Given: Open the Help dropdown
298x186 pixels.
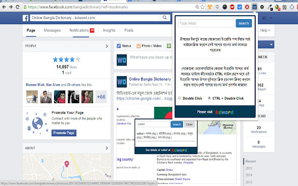Looking at the screenshot, I should point(265,30).
